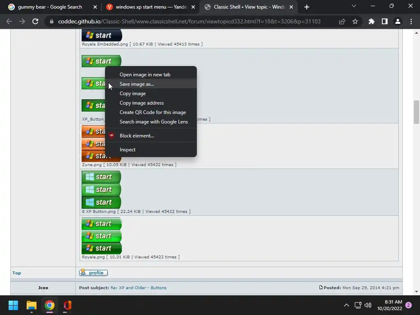Viewport: 420px width, 315px height.
Task: Open Microsoft Office from the taskbar
Action: pos(68,305)
